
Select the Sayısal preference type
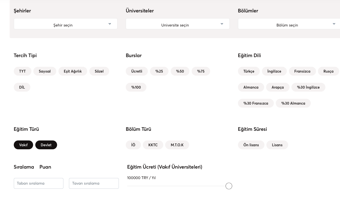click(x=45, y=71)
